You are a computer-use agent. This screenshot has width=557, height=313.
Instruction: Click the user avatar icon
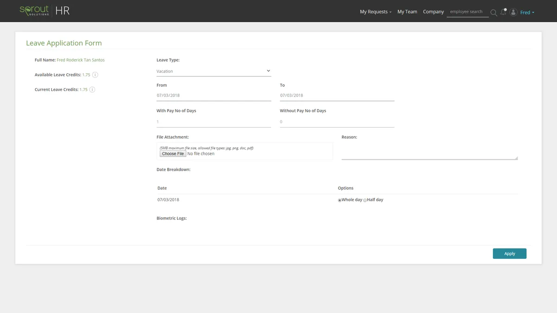tap(513, 12)
